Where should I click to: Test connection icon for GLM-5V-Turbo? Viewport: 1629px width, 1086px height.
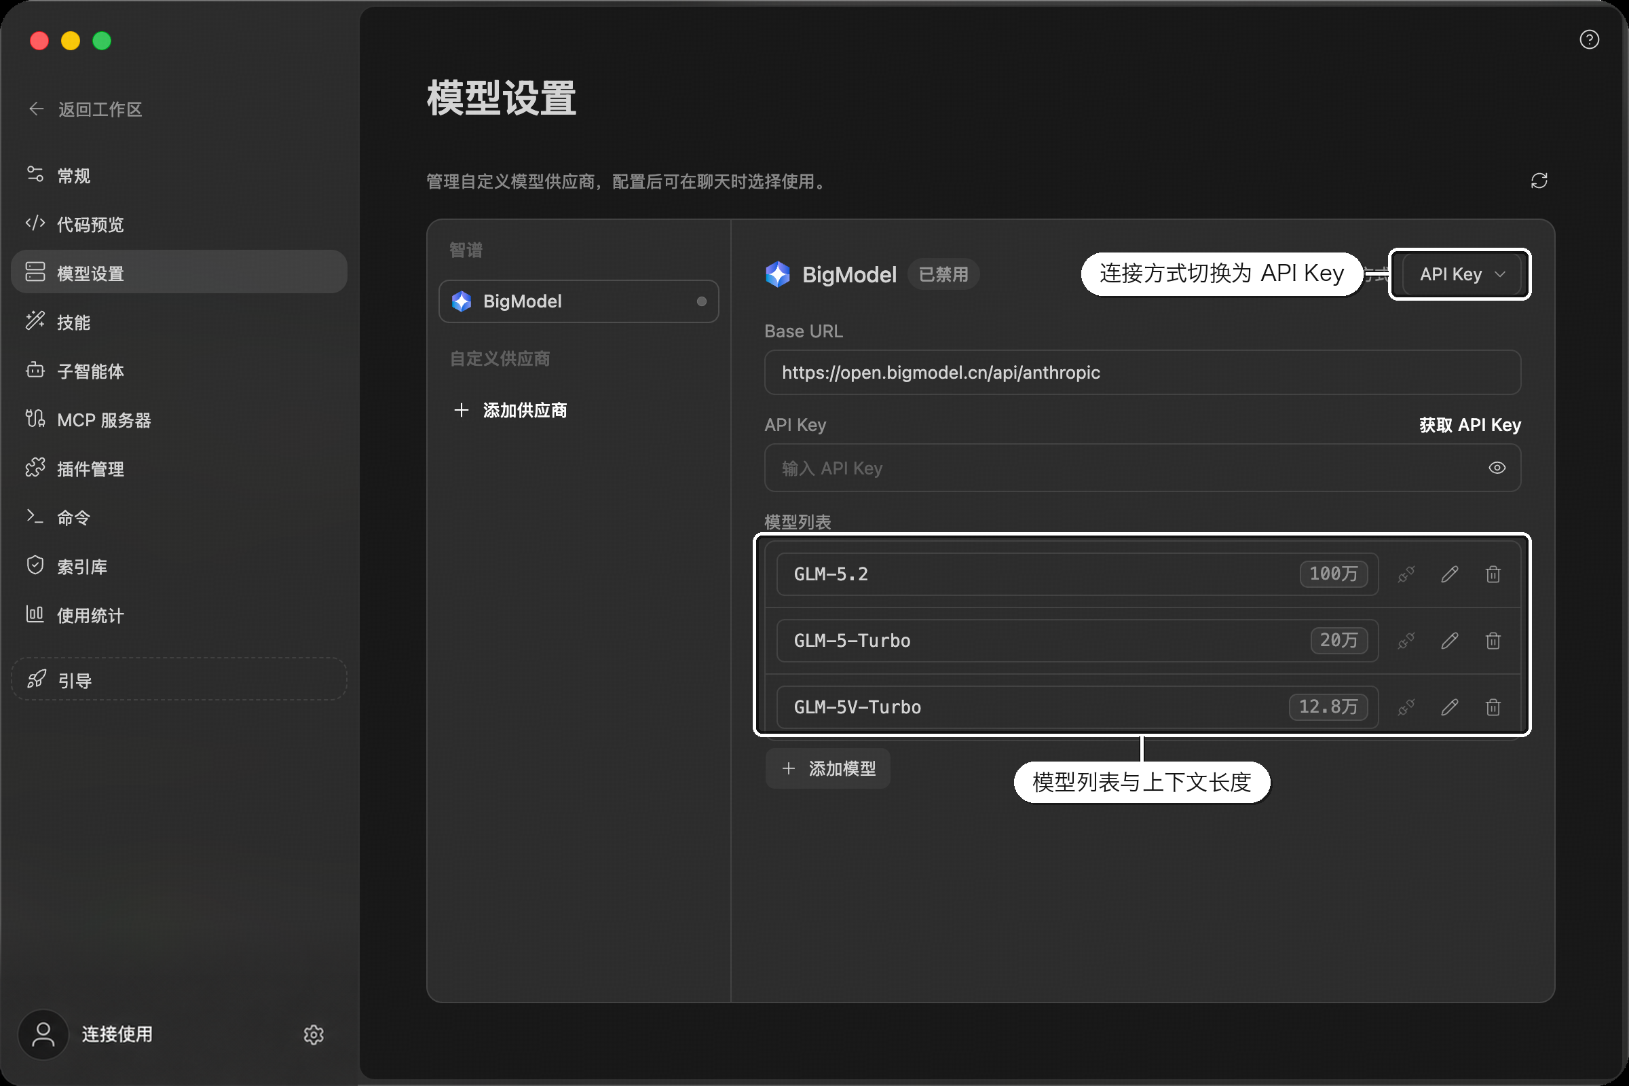click(x=1405, y=707)
